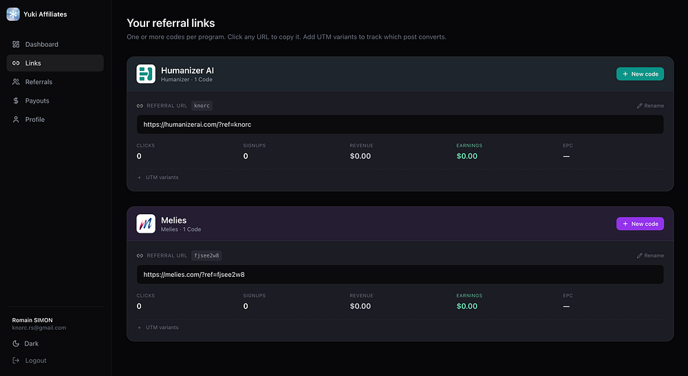Image resolution: width=688 pixels, height=376 pixels.
Task: Click the Melies program logo
Action: (146, 224)
